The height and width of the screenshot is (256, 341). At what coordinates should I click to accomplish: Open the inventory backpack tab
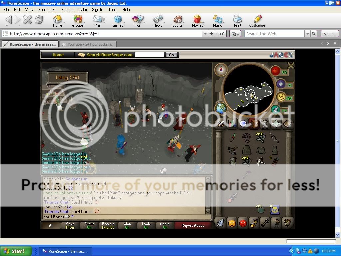[x=254, y=123]
